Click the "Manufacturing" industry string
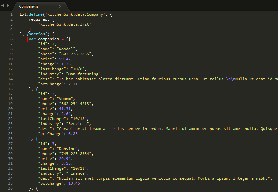Screen dimensions: 278x192 tap(83, 74)
